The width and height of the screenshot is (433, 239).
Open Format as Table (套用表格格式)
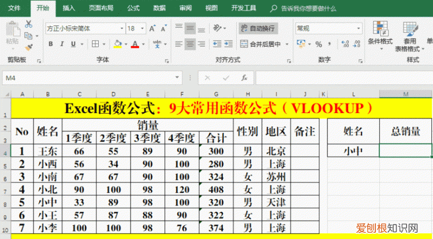pos(410,36)
